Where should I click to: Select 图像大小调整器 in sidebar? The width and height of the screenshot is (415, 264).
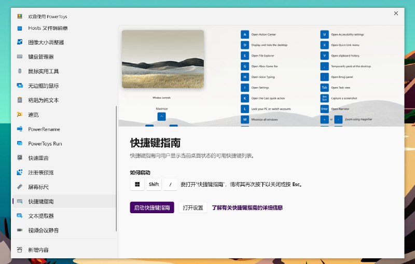(x=64, y=42)
